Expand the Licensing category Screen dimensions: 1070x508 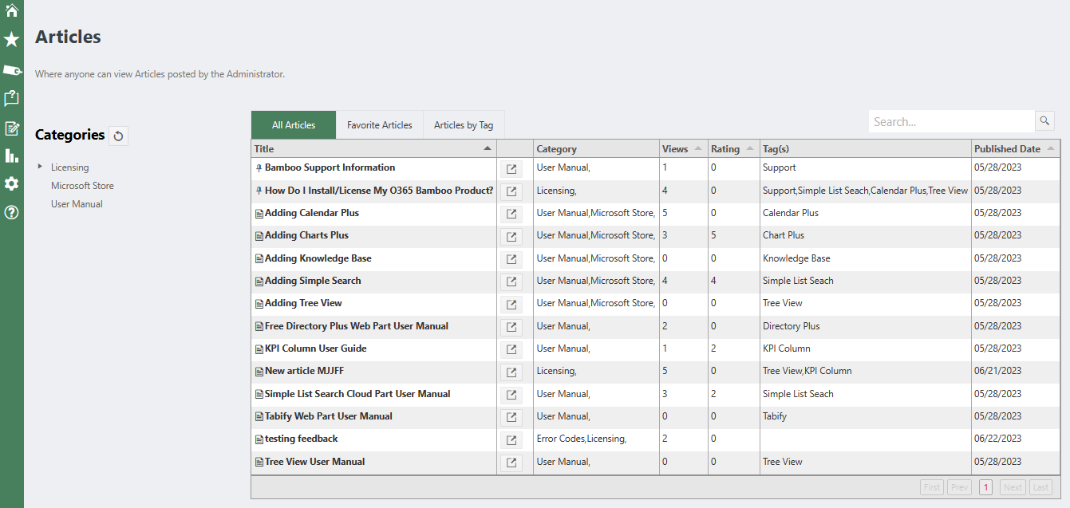[x=40, y=167]
